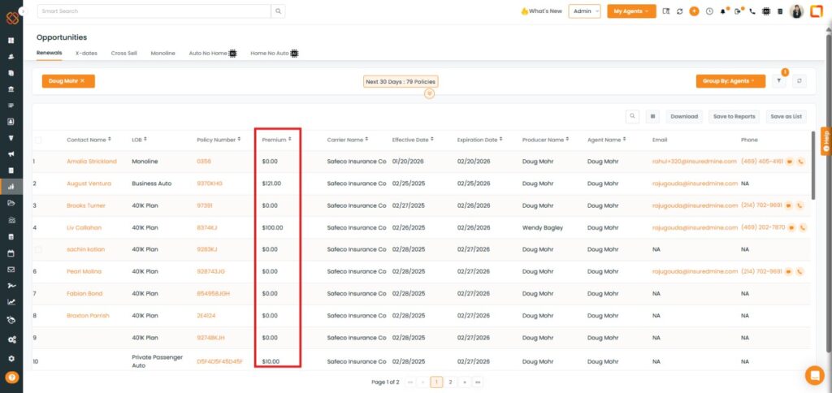Click the orange plus quick-add icon
The image size is (832, 393).
click(x=694, y=11)
